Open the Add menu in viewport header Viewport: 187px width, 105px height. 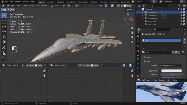click(38, 6)
